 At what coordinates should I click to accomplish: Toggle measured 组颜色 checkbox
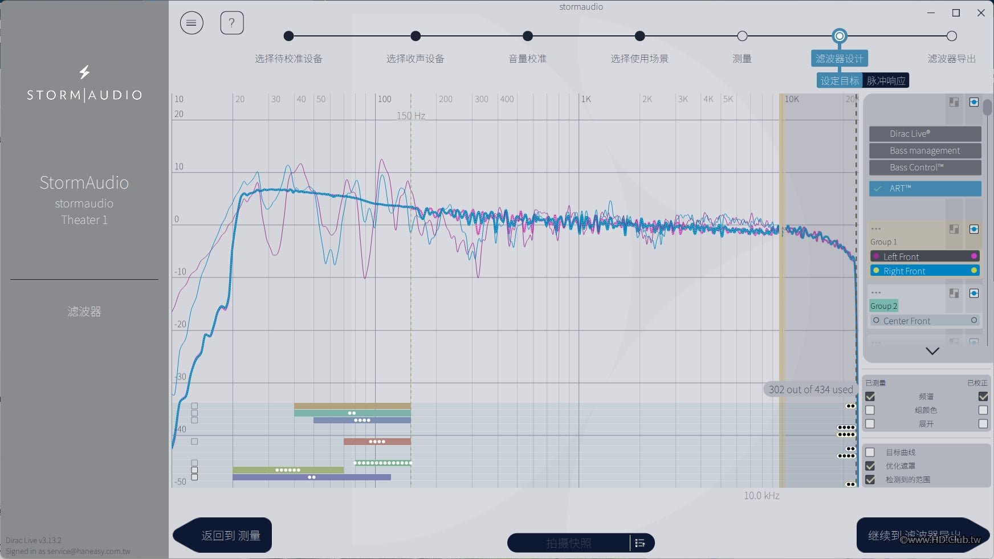870,410
